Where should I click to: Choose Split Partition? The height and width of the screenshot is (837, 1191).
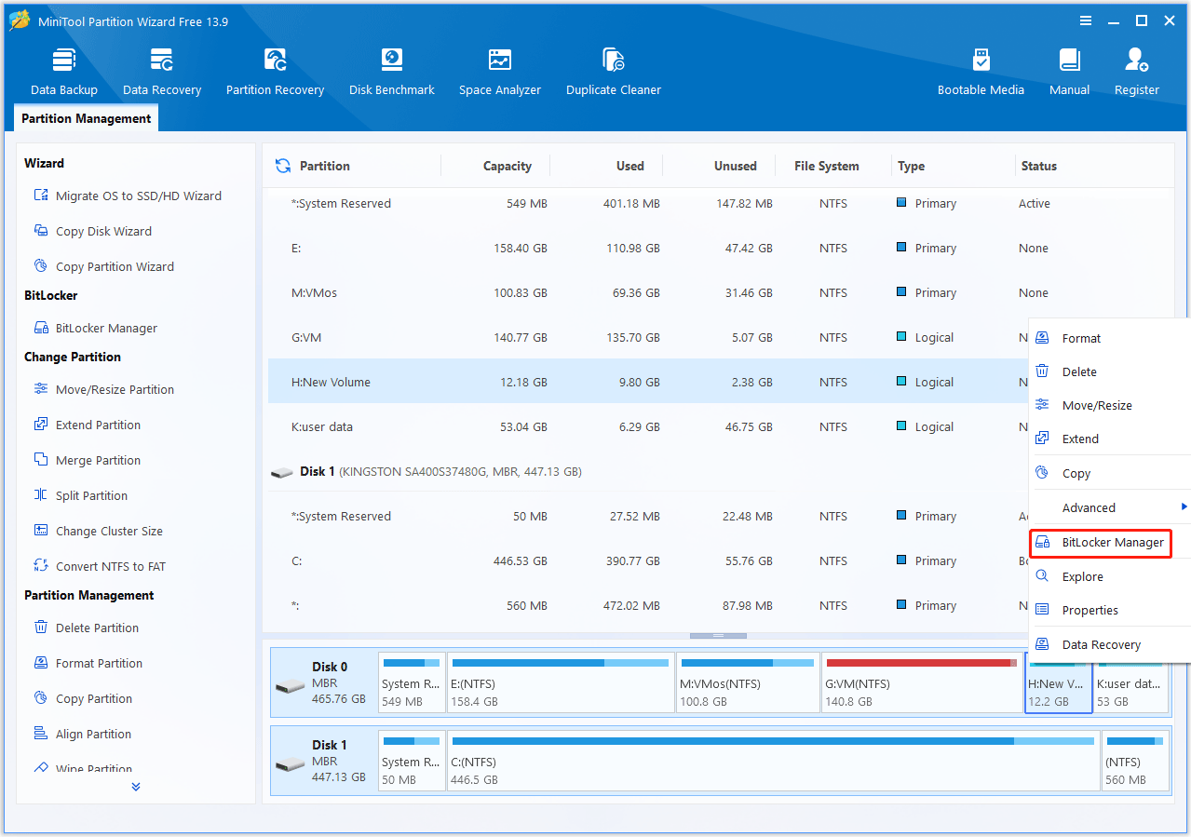(x=80, y=495)
